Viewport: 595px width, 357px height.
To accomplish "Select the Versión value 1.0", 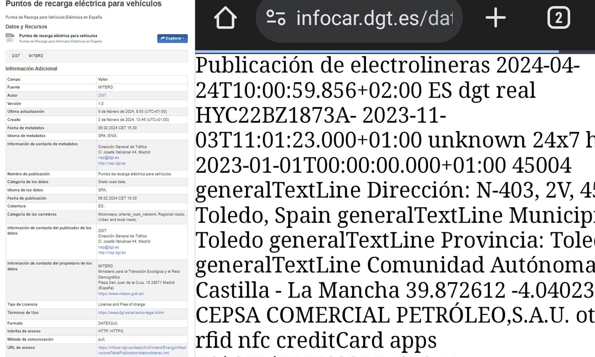I will (101, 104).
